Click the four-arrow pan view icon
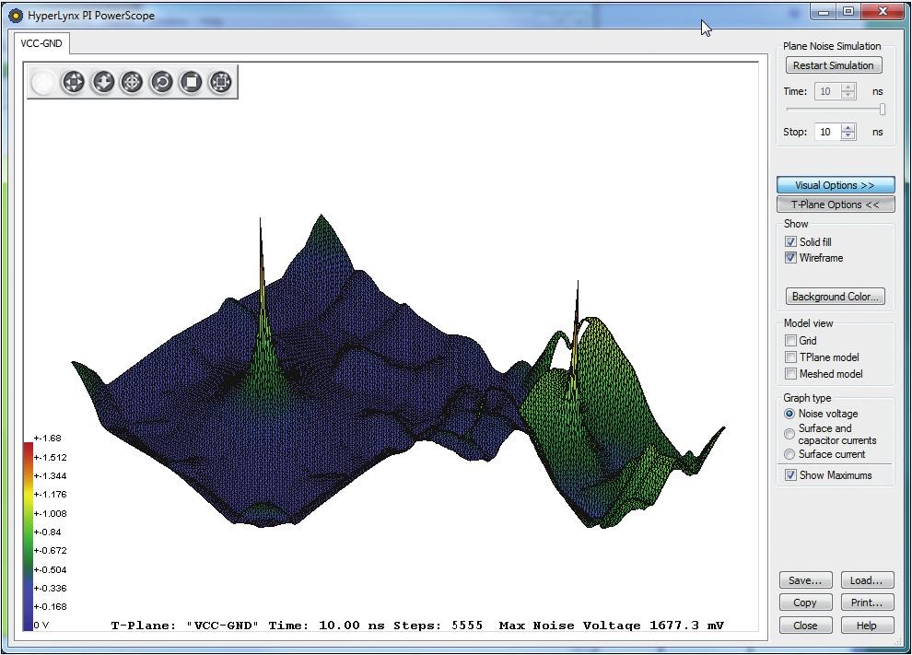The width and height of the screenshot is (912, 655). [x=73, y=82]
